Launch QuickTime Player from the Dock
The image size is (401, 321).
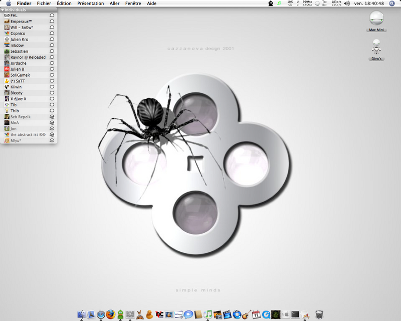click(x=266, y=314)
